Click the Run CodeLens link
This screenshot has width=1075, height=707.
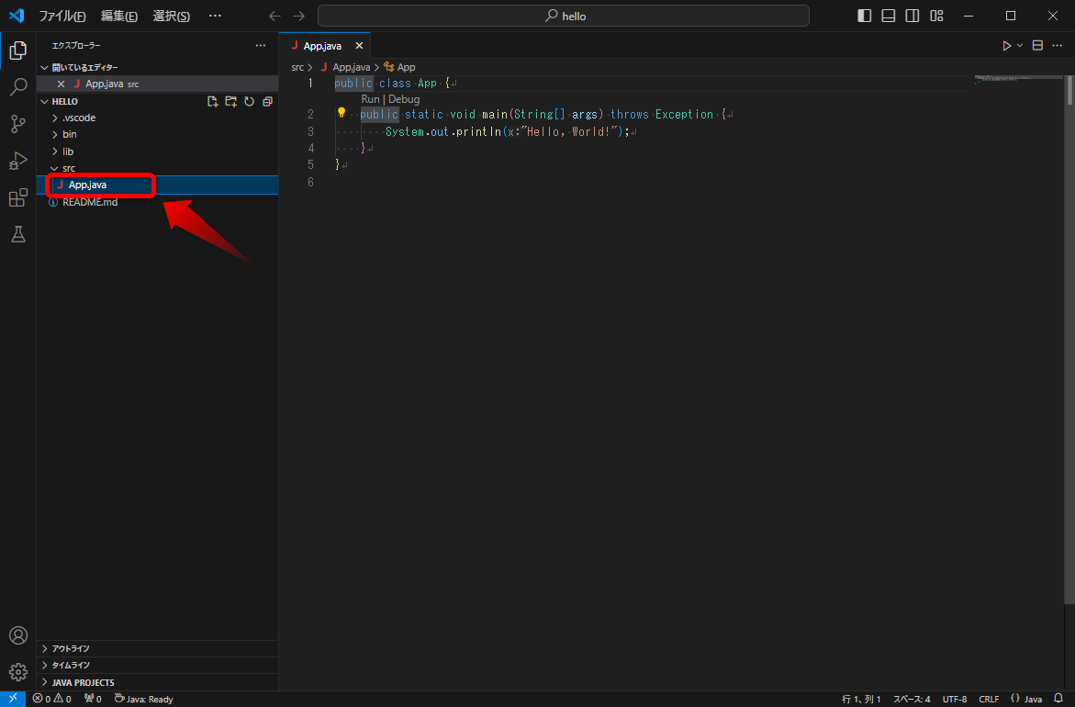[370, 98]
